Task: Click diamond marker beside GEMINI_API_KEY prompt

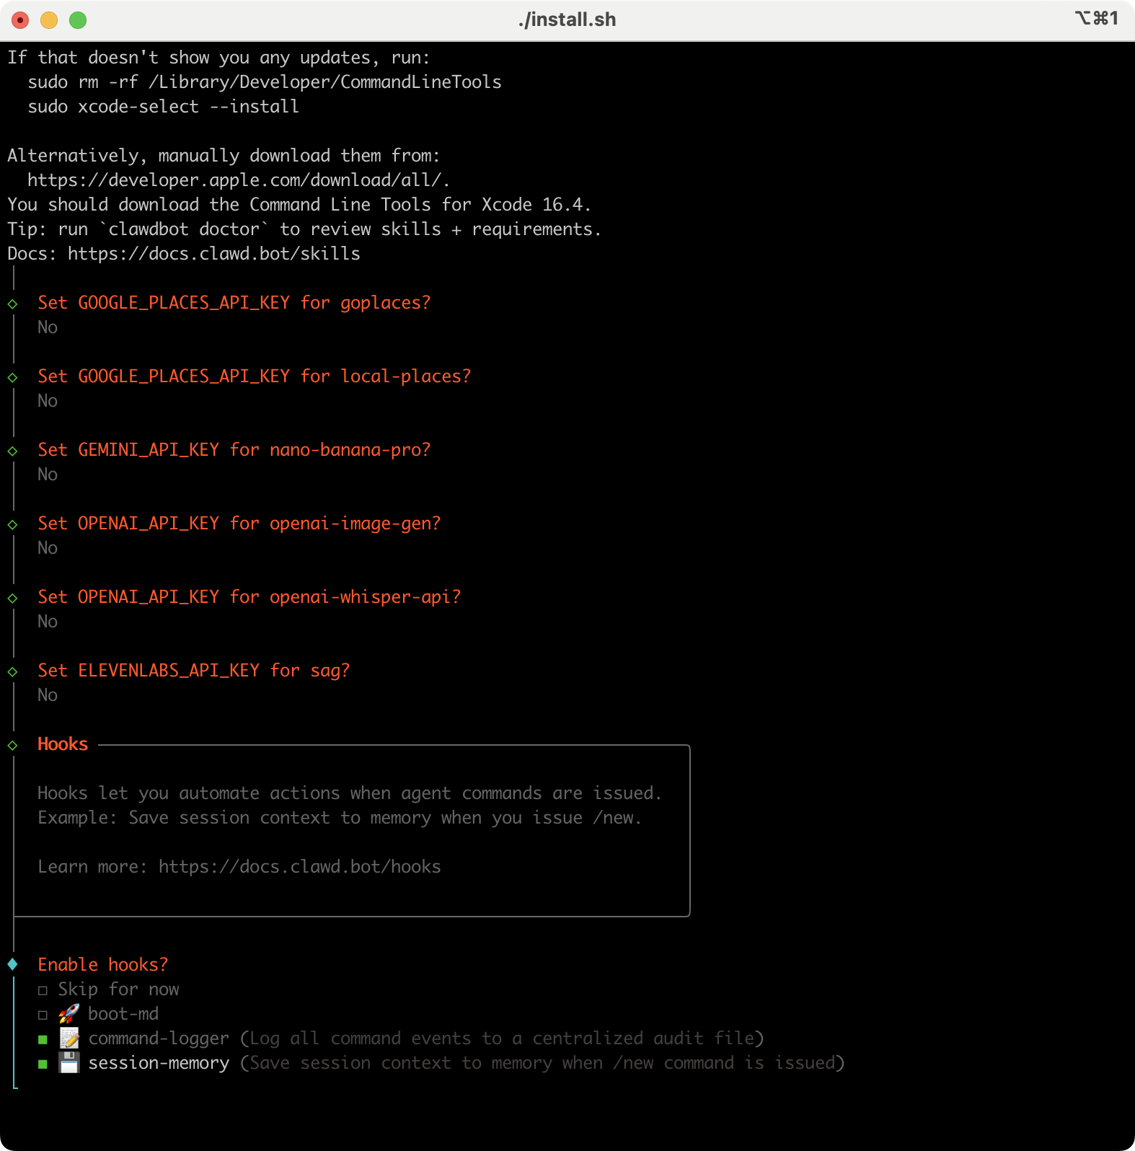Action: click(x=13, y=451)
